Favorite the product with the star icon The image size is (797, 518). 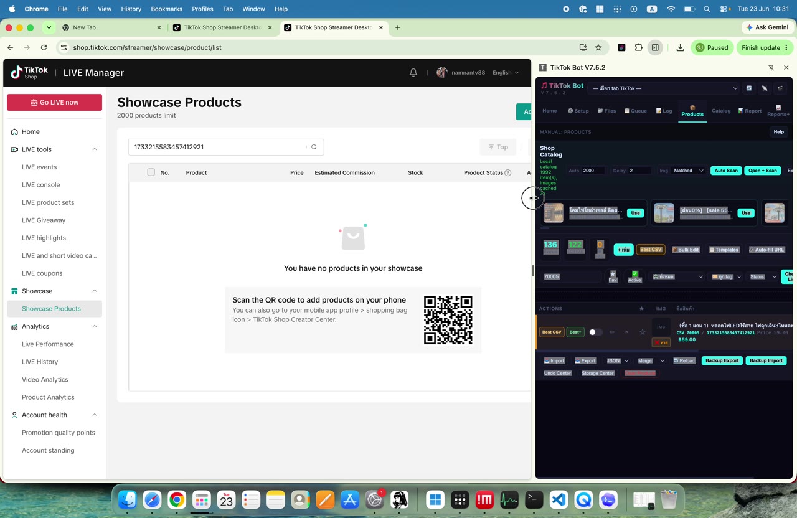[x=643, y=332]
